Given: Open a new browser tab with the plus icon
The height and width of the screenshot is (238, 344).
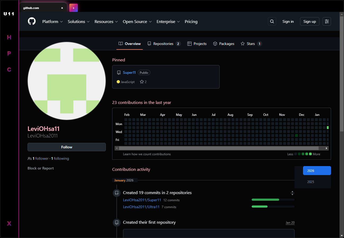Looking at the screenshot, I should coord(73,8).
